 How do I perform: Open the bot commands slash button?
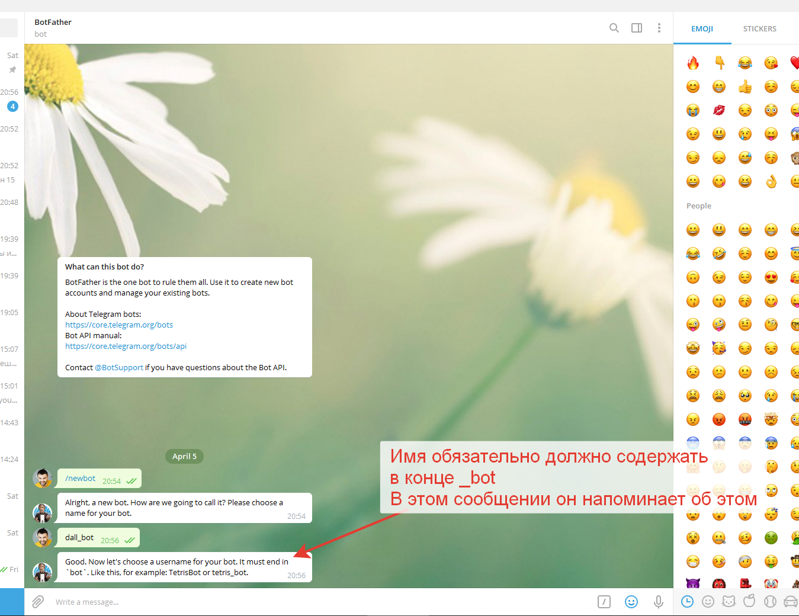(x=604, y=602)
